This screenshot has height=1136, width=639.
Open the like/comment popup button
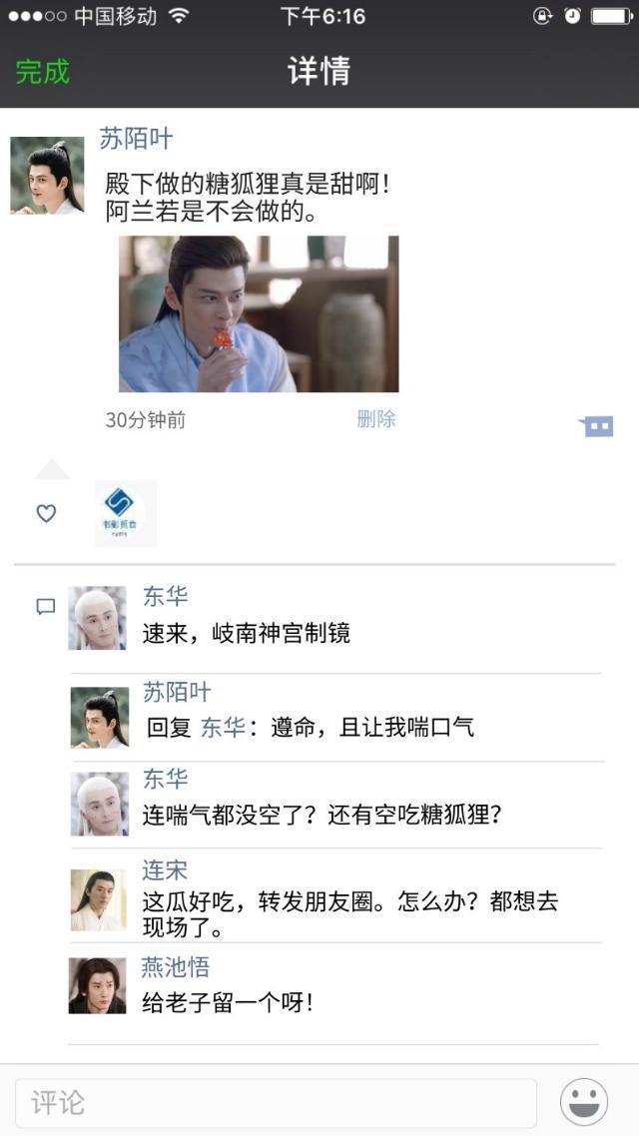pos(596,426)
